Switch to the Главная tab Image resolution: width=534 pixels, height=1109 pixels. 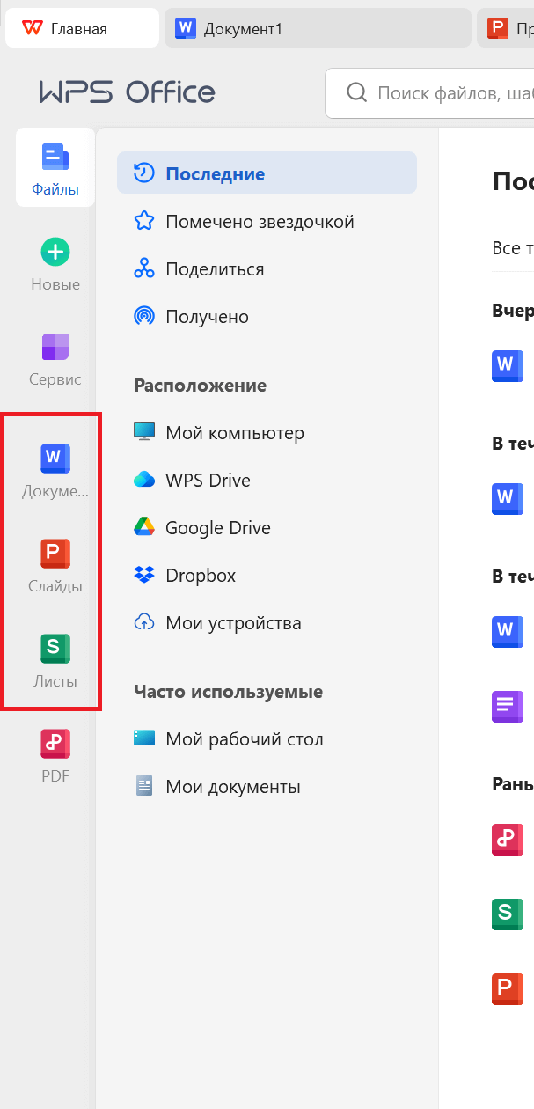[x=83, y=28]
